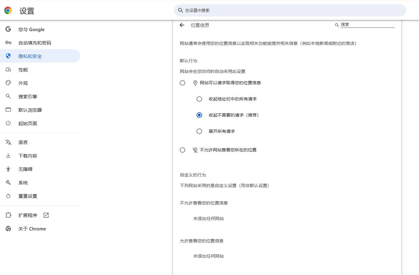The width and height of the screenshot is (419, 275).
Task: Open 重置设置 section
Action: (40, 196)
